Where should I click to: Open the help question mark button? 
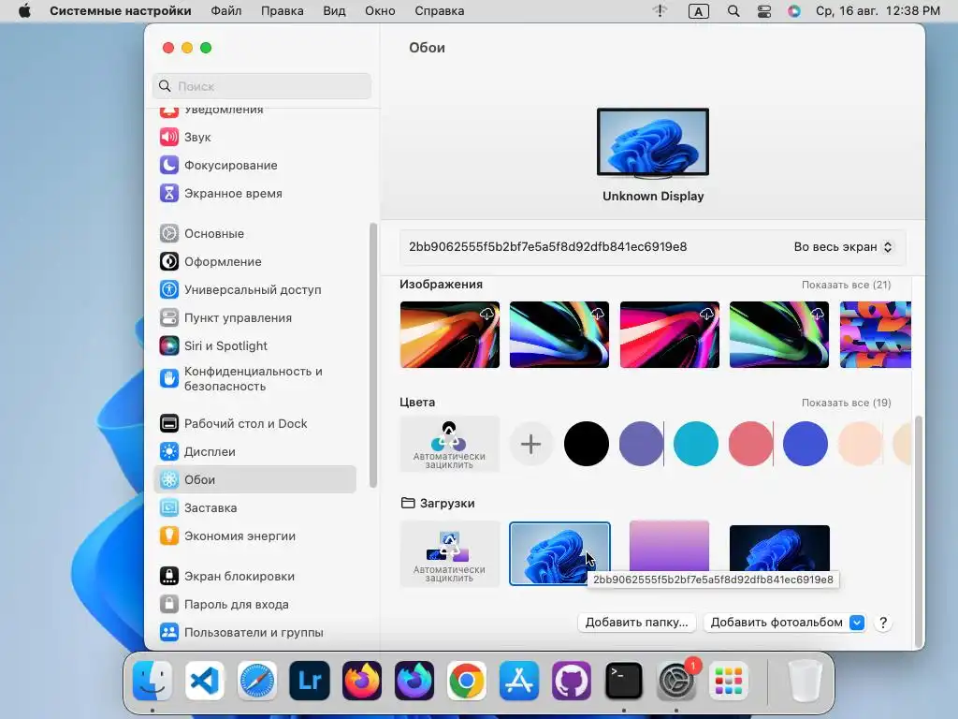pyautogui.click(x=883, y=623)
